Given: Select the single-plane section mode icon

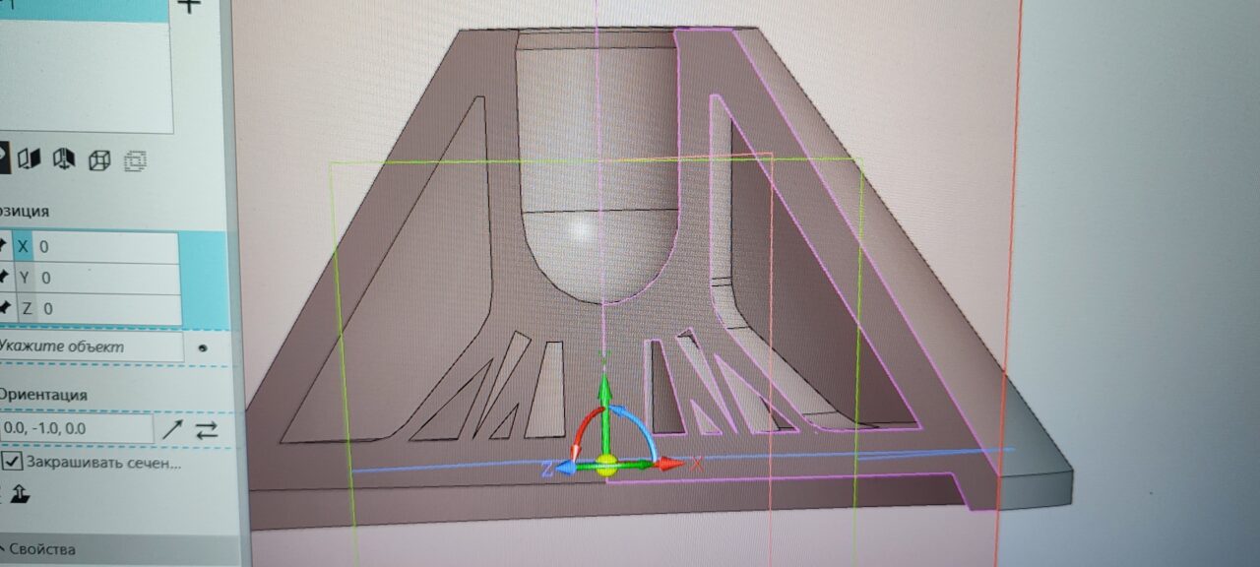Looking at the screenshot, I should tap(29, 157).
